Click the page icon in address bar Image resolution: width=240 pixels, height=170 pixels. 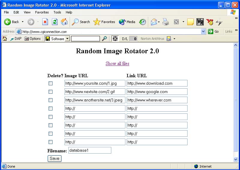pos(19,32)
